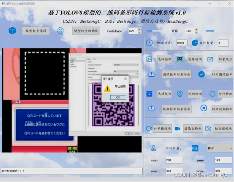Click the blue ALL icon

pyautogui.click(x=195, y=148)
